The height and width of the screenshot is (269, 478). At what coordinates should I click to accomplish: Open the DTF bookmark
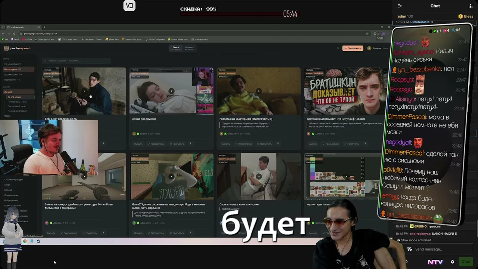68,39
